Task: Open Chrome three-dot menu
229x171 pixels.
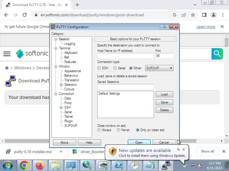Action: (223, 15)
